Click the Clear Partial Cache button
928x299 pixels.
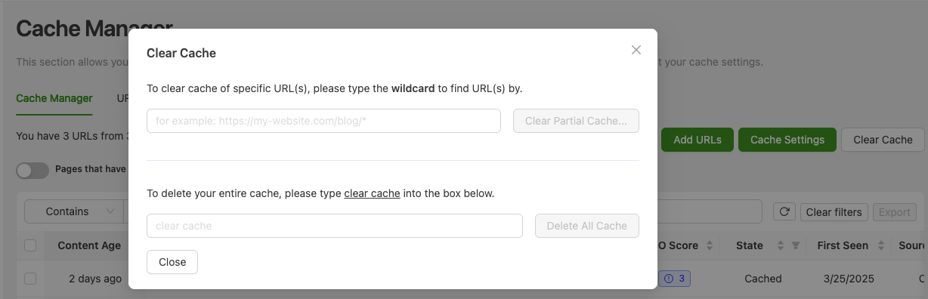click(x=576, y=121)
